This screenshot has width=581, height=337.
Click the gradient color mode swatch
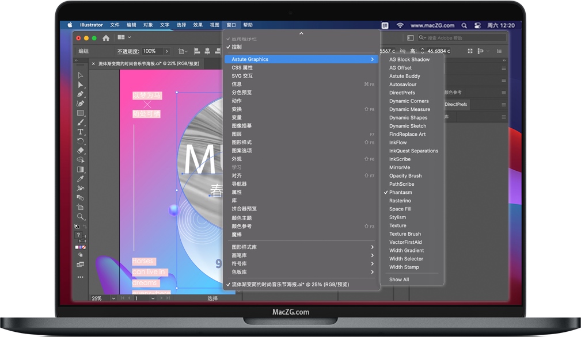[81, 247]
